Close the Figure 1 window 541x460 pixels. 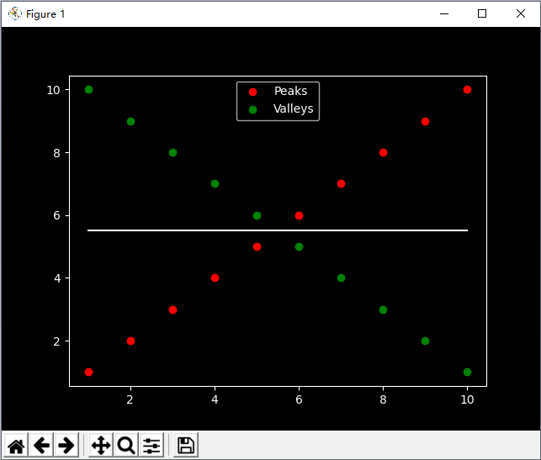click(521, 13)
